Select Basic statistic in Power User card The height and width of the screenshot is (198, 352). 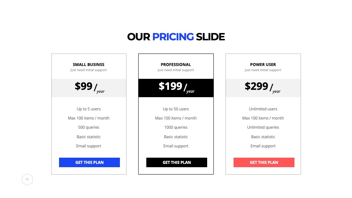click(263, 137)
